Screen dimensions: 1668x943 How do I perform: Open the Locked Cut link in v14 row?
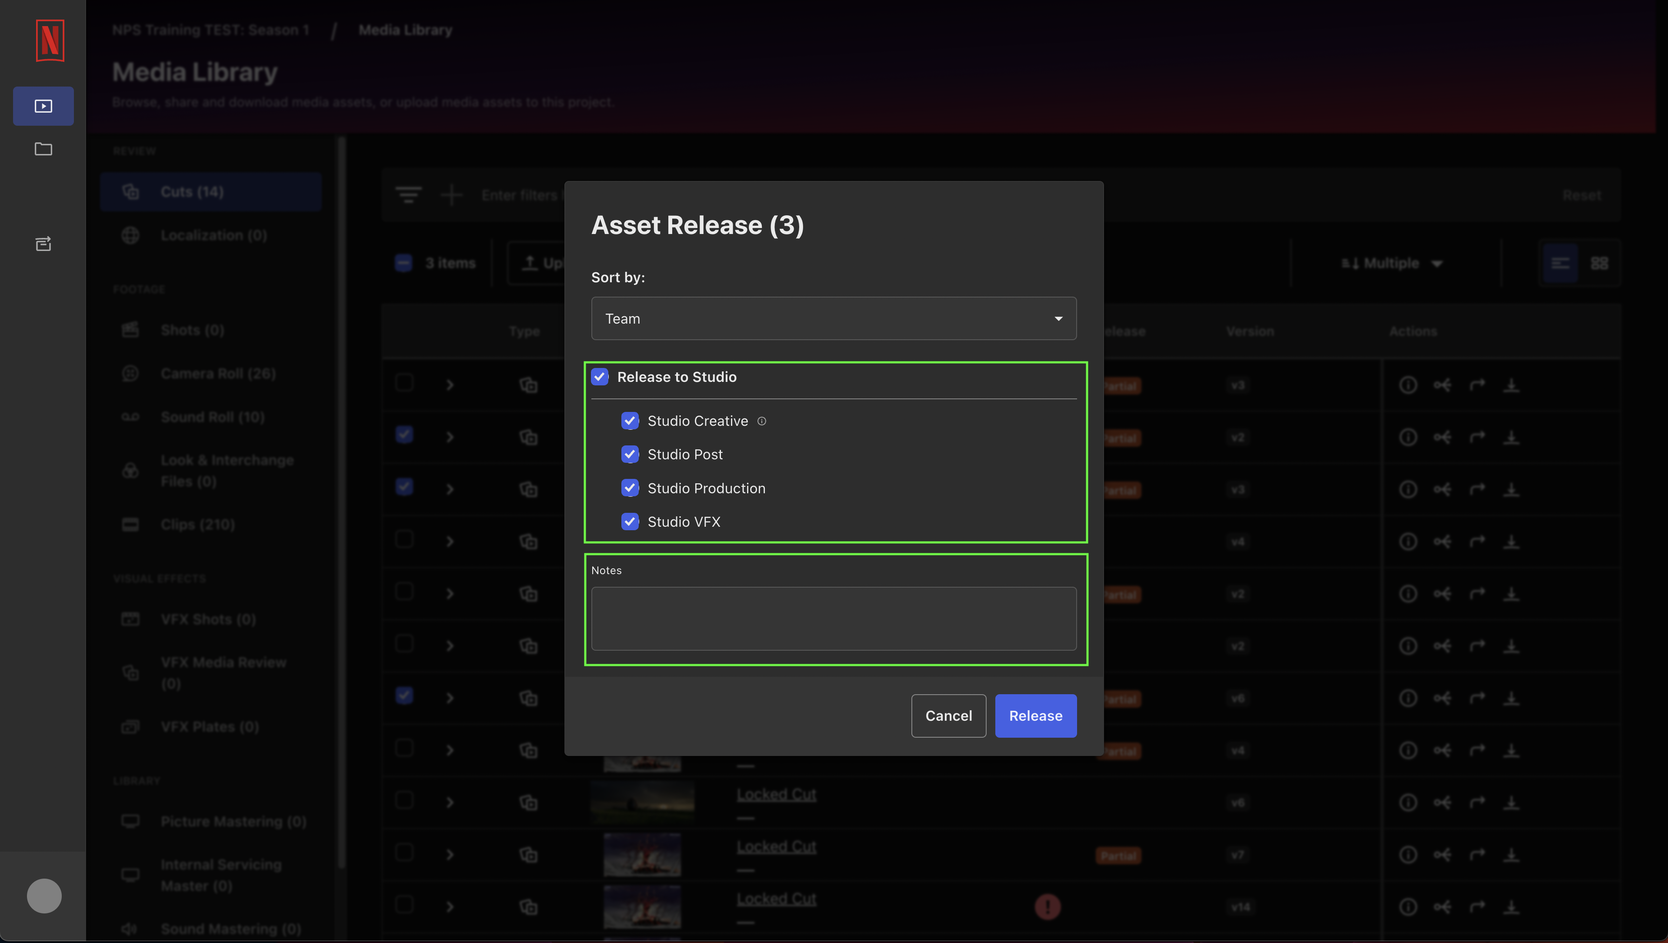(776, 899)
